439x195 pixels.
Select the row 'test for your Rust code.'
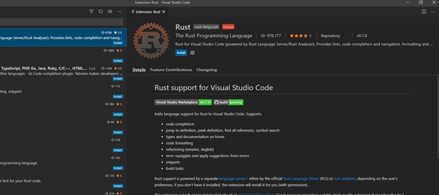coord(63,181)
